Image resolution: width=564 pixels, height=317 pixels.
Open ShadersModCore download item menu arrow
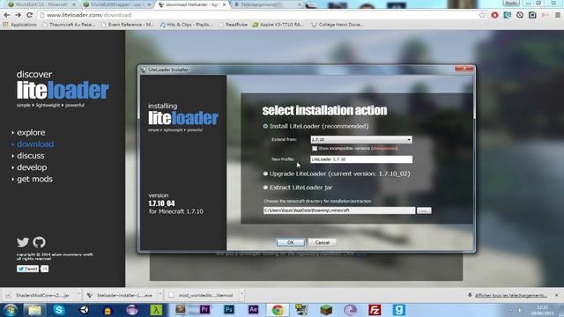pyautogui.click(x=78, y=294)
